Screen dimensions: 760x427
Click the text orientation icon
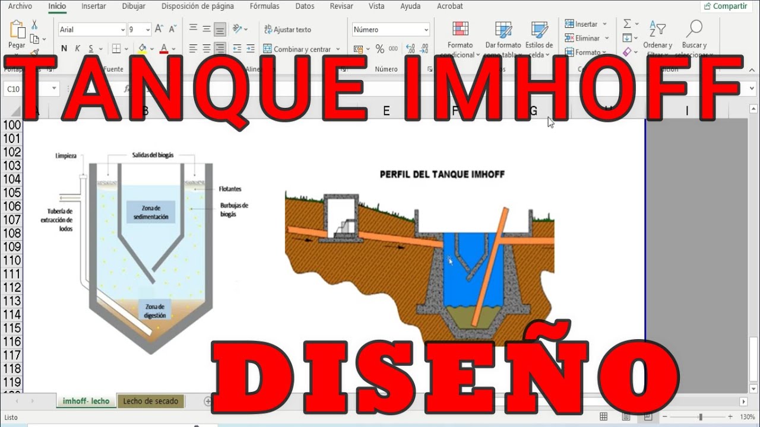(x=237, y=29)
